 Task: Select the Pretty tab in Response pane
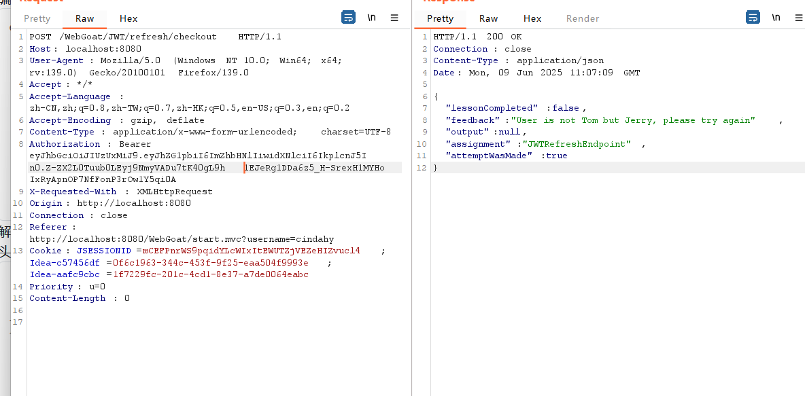tap(440, 18)
